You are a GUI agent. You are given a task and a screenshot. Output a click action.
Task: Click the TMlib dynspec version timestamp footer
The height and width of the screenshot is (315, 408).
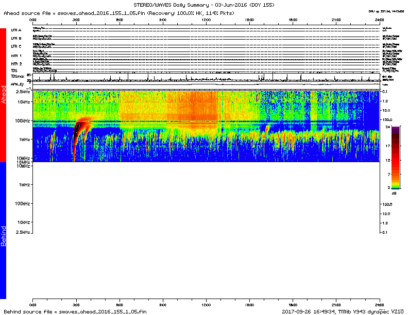(x=342, y=311)
